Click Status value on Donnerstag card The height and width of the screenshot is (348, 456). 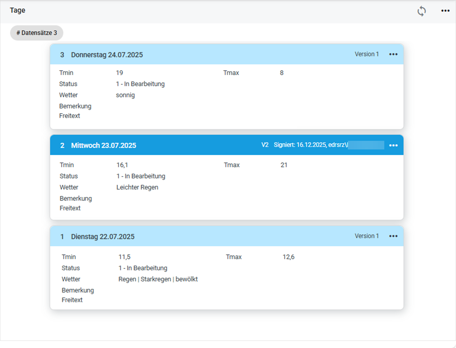140,84
